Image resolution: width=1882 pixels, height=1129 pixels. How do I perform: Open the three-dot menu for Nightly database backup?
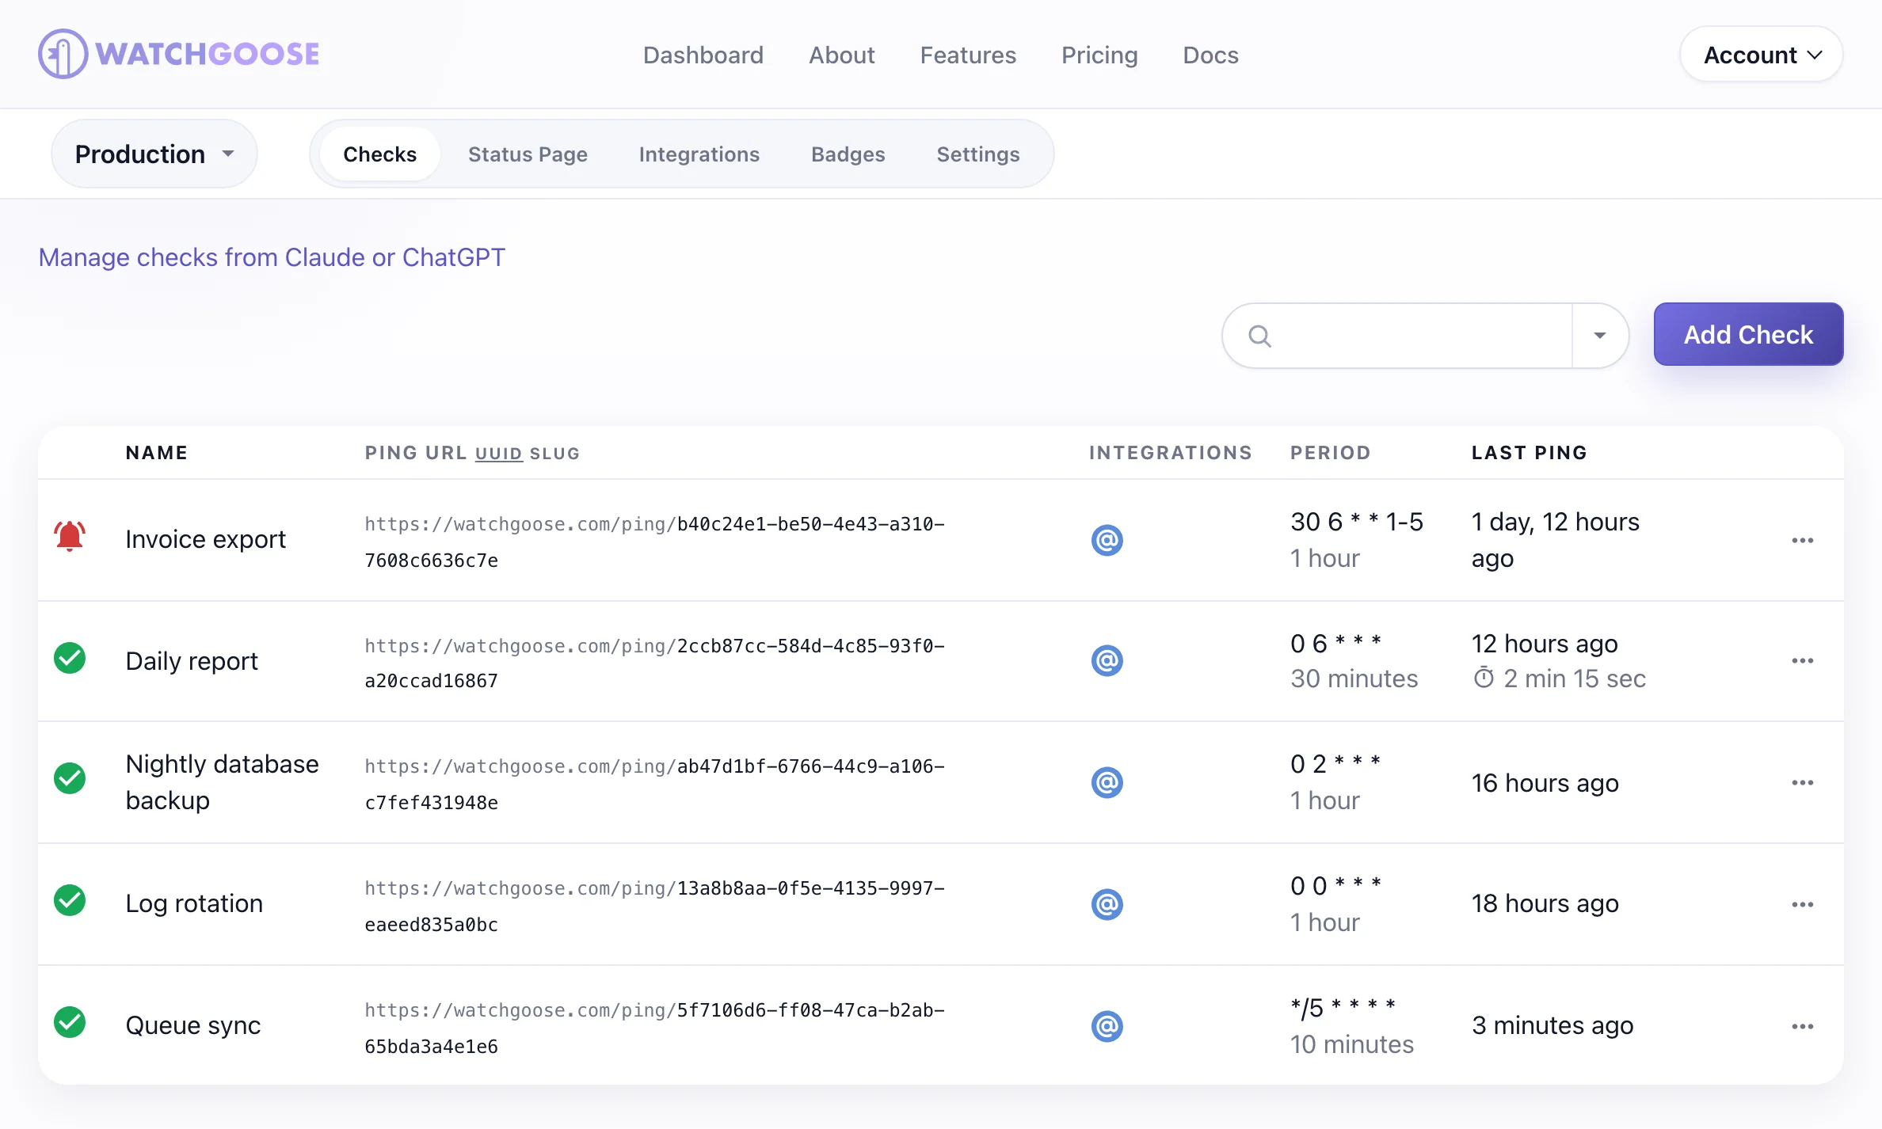click(x=1803, y=782)
